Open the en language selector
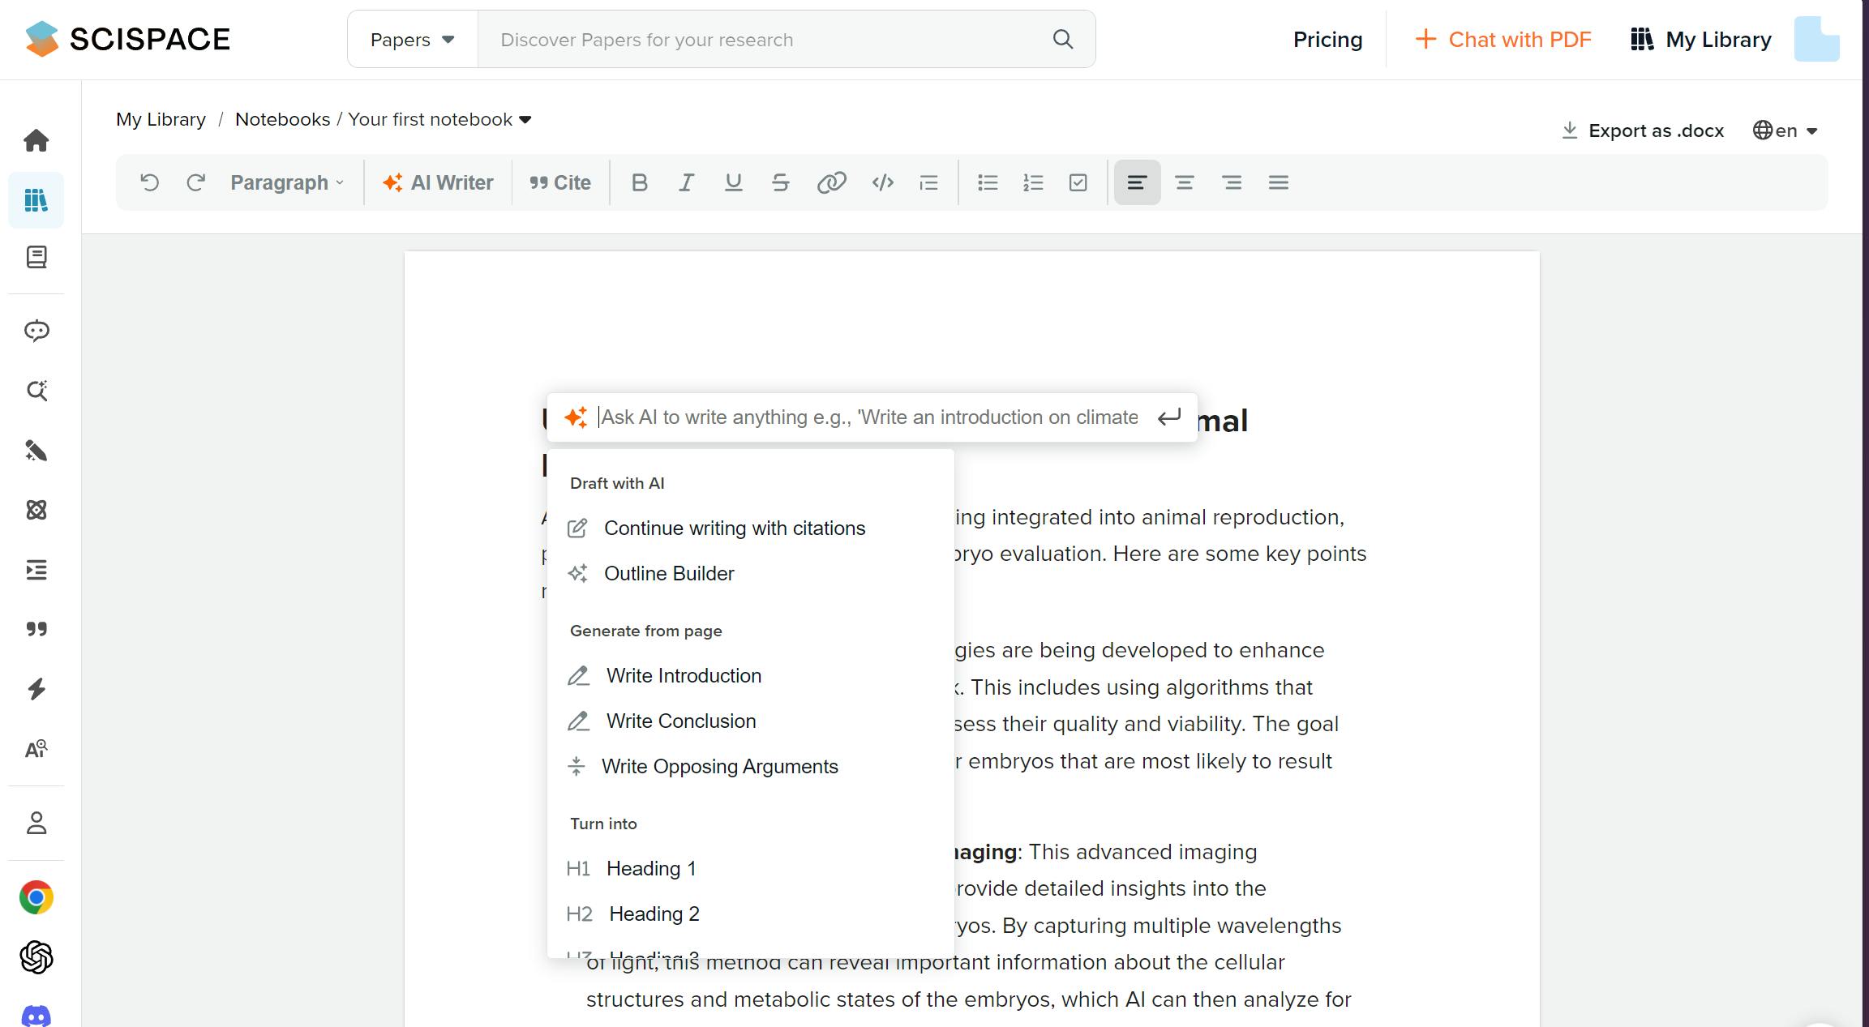 (1785, 131)
